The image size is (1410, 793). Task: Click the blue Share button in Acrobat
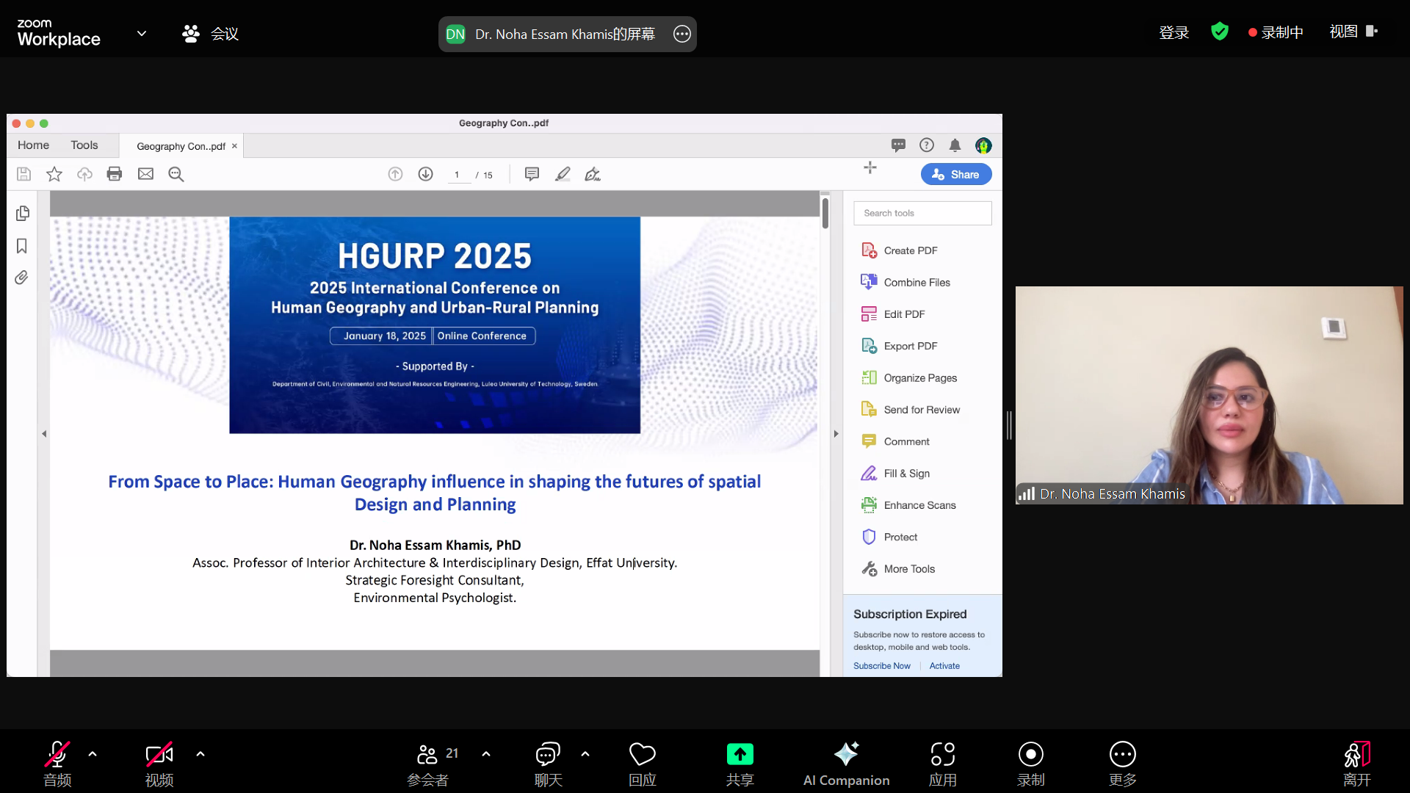click(956, 175)
